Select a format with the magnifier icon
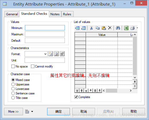The height and width of the screenshot is (120, 149). pos(56,54)
